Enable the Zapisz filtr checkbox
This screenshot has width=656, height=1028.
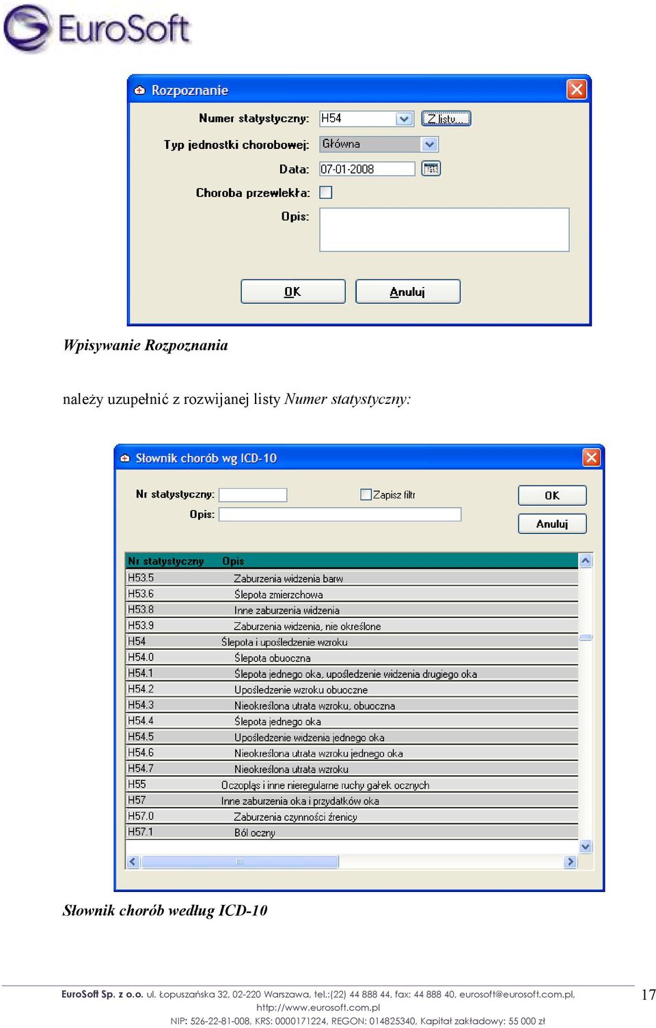366,494
